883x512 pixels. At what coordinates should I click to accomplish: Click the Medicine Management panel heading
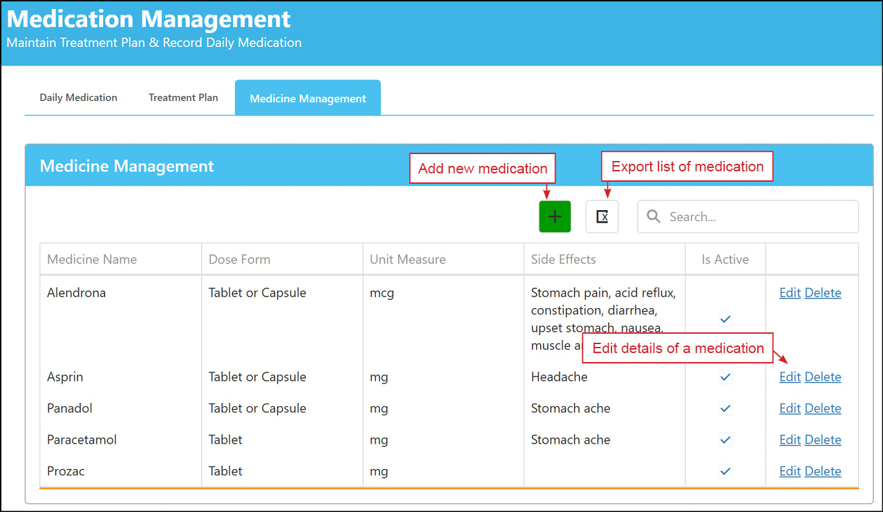tap(127, 166)
